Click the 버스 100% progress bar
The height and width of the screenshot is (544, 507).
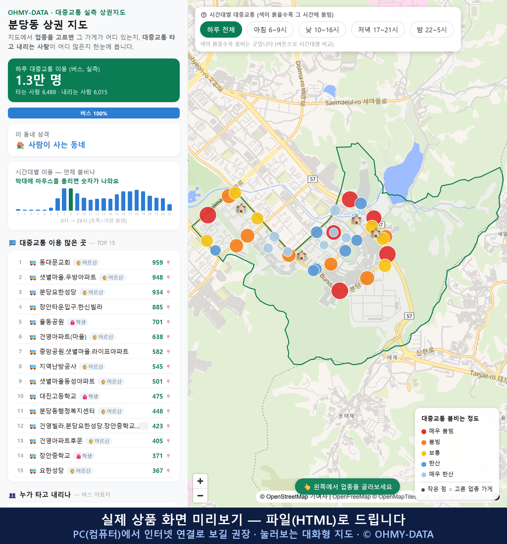pyautogui.click(x=94, y=113)
